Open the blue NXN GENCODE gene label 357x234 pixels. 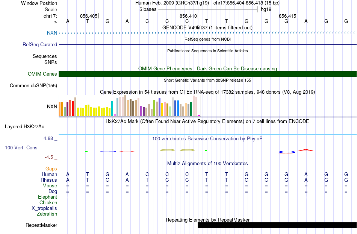tap(52, 33)
